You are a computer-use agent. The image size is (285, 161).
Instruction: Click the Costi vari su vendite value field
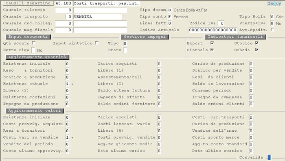[67, 137]
